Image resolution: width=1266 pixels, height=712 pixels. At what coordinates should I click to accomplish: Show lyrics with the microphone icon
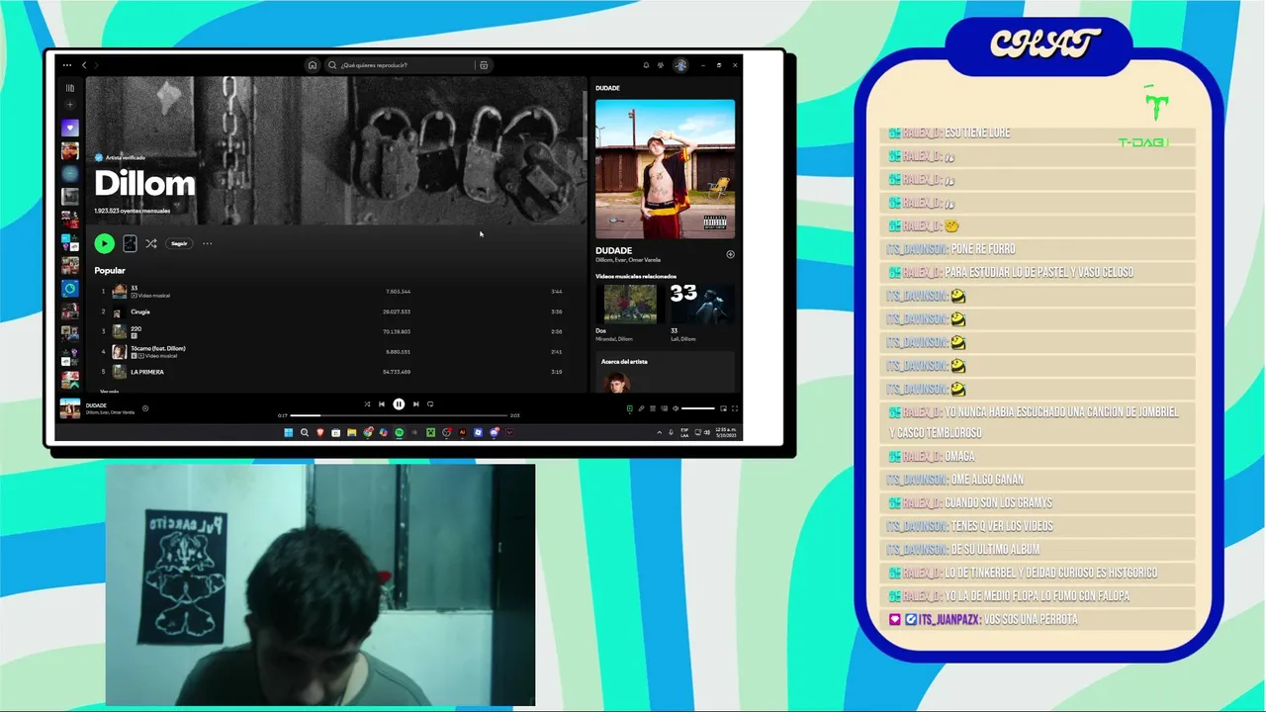[x=641, y=408]
